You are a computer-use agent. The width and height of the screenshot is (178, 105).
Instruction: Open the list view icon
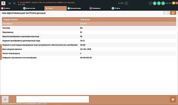14,3
